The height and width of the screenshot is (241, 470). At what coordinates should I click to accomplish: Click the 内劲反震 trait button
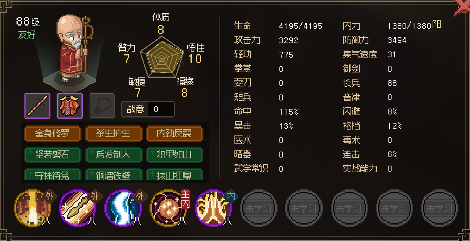tap(175, 133)
